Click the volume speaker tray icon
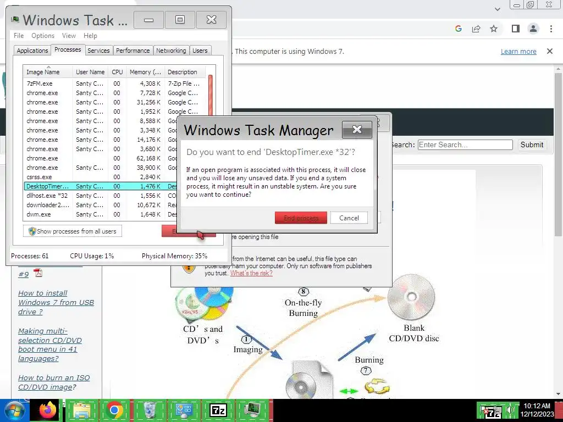Image resolution: width=563 pixels, height=422 pixels. point(510,410)
